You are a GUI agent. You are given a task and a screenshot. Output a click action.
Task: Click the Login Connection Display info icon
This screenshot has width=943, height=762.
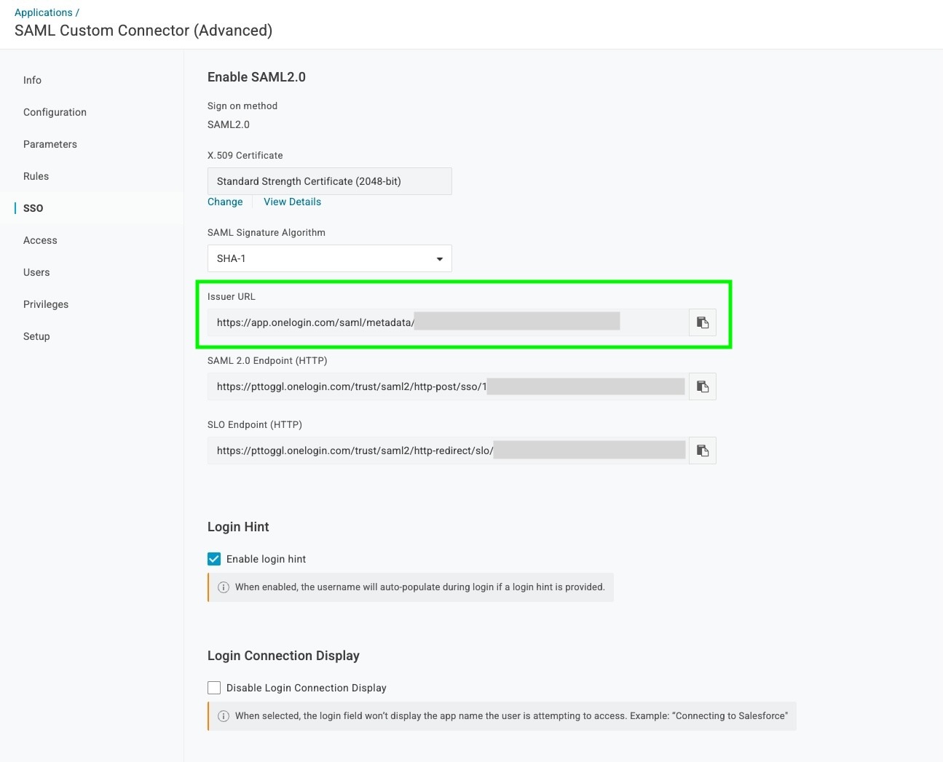click(224, 716)
